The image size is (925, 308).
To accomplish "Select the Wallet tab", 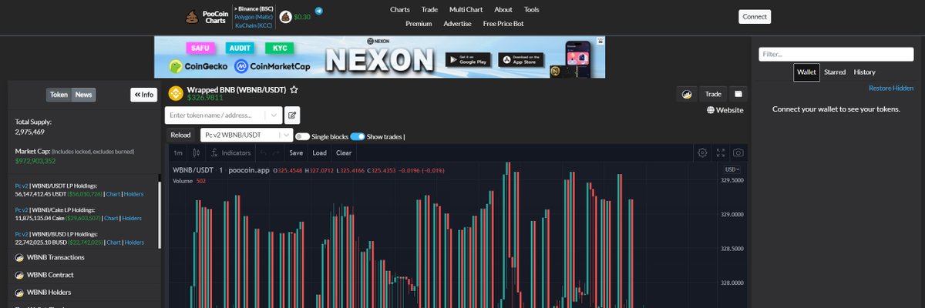I will pyautogui.click(x=807, y=72).
